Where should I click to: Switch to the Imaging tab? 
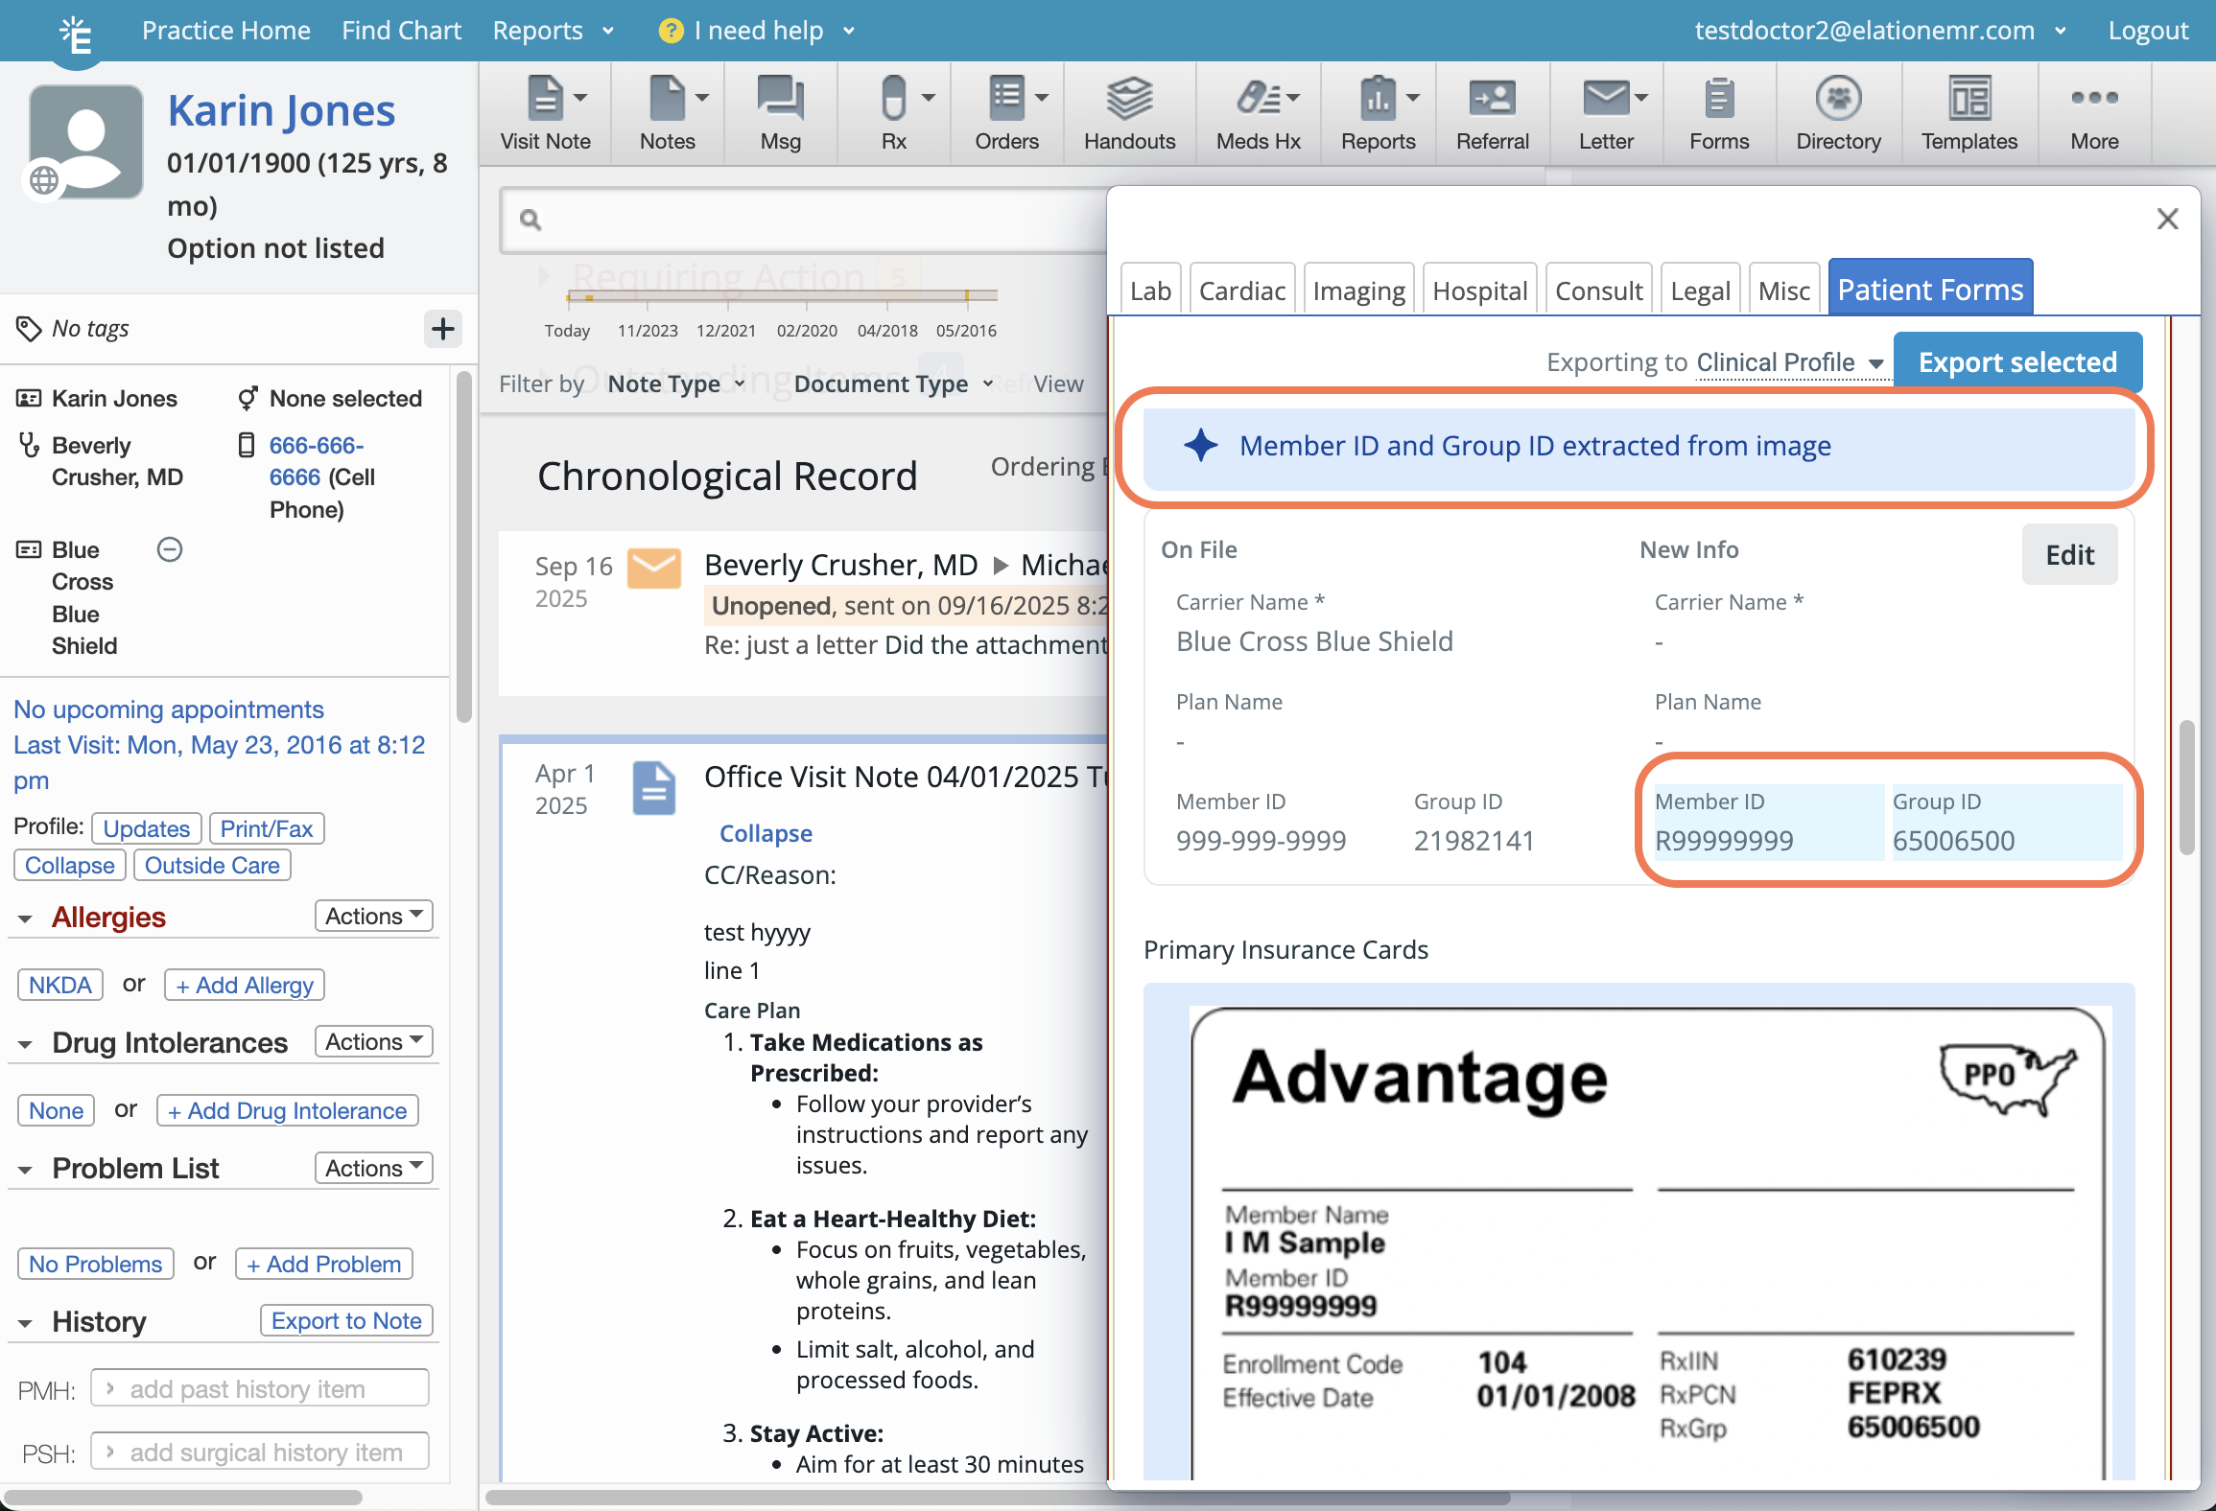coord(1357,290)
